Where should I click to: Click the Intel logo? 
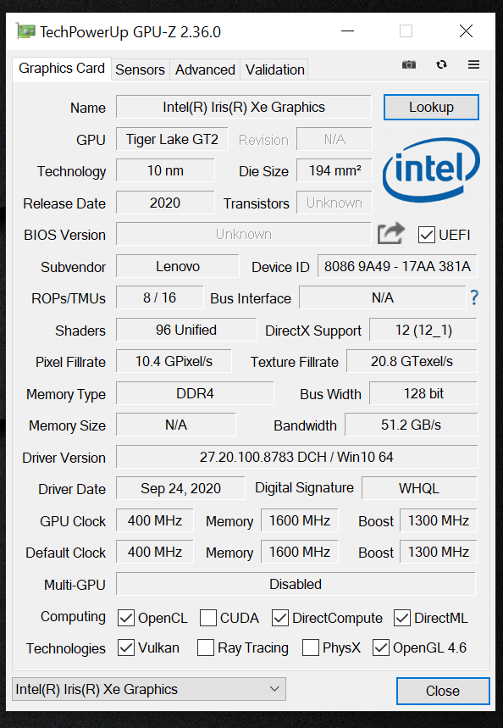tap(431, 170)
